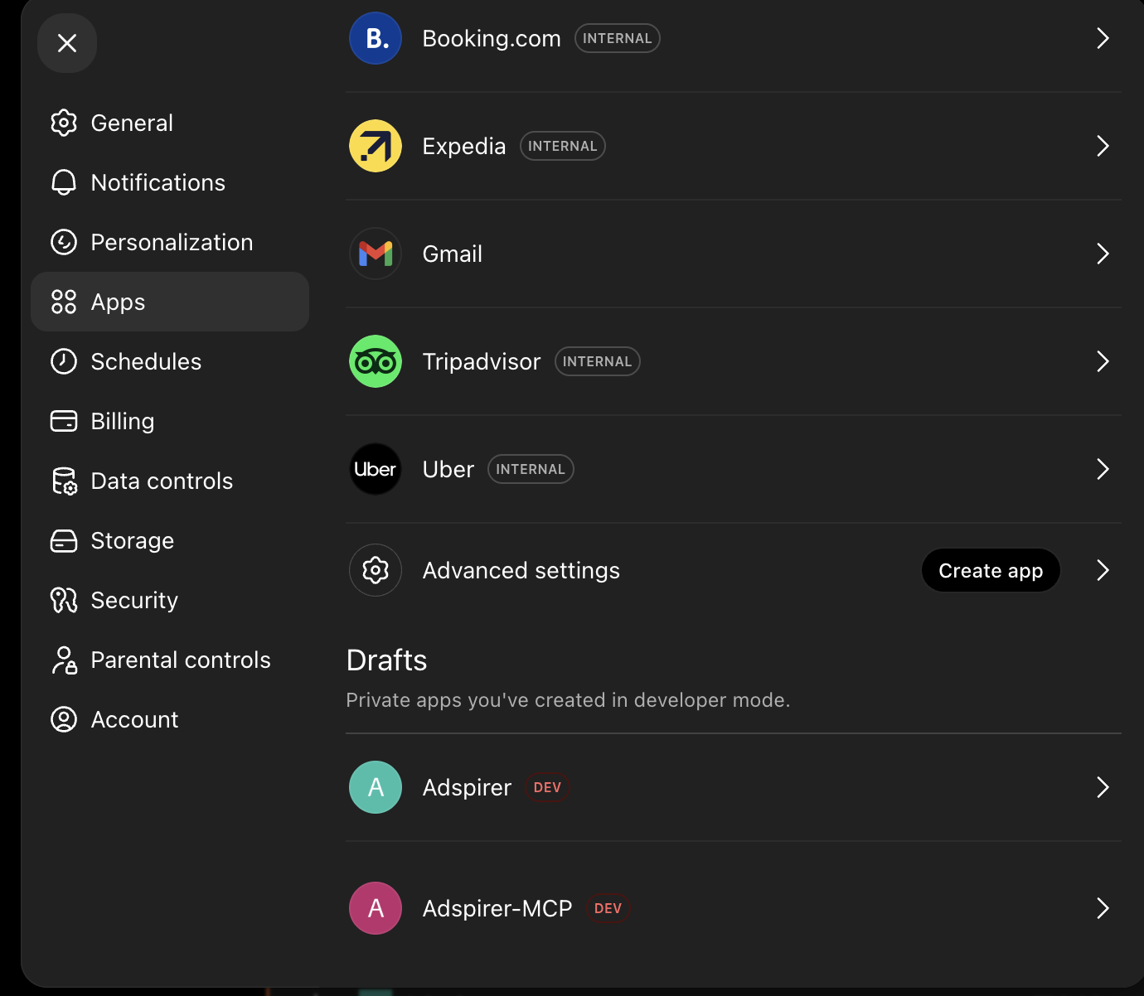This screenshot has width=1144, height=996.
Task: Click the Gmail envelope logo
Action: coord(376,254)
